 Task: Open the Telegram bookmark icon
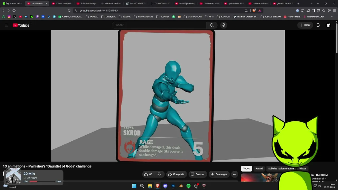pos(54,17)
